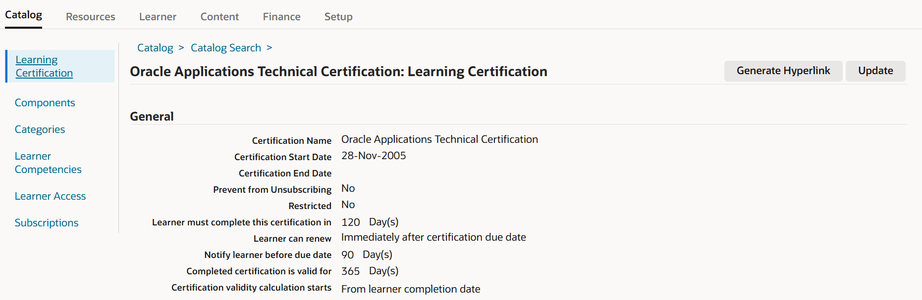The height and width of the screenshot is (300, 922).
Task: Switch to the Resources tab
Action: point(91,17)
